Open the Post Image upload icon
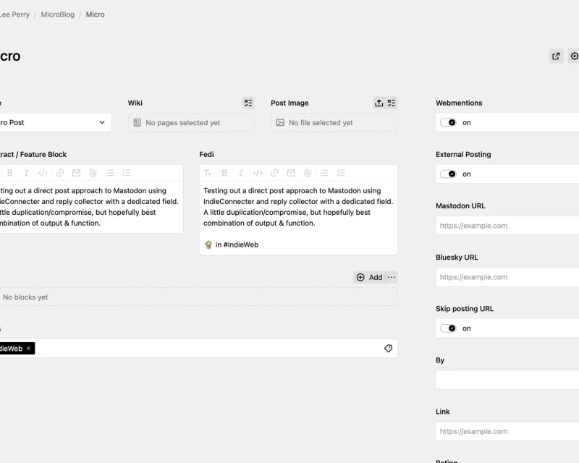This screenshot has width=579, height=463. (x=379, y=102)
